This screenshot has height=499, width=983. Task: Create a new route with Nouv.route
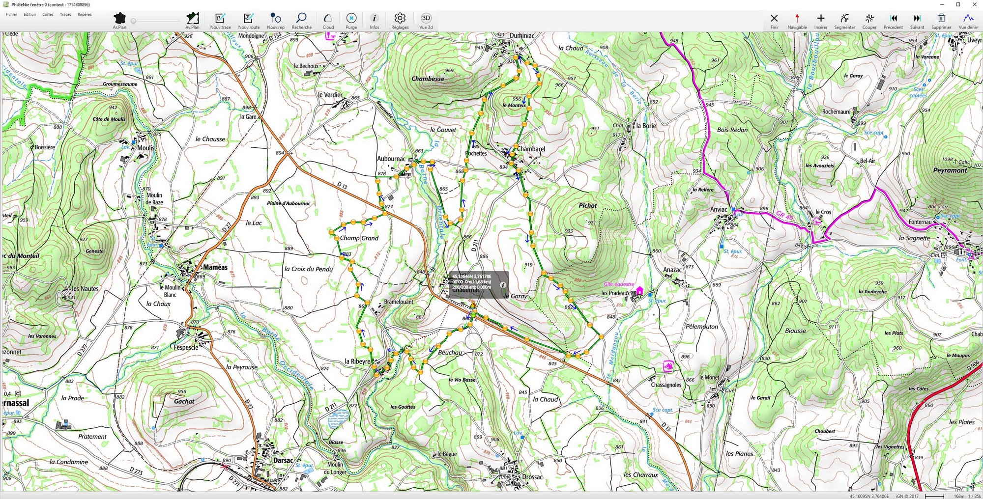tap(249, 21)
